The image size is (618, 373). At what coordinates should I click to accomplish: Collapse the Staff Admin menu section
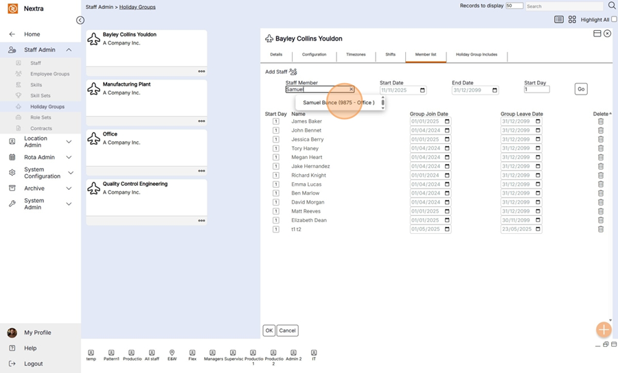69,49
